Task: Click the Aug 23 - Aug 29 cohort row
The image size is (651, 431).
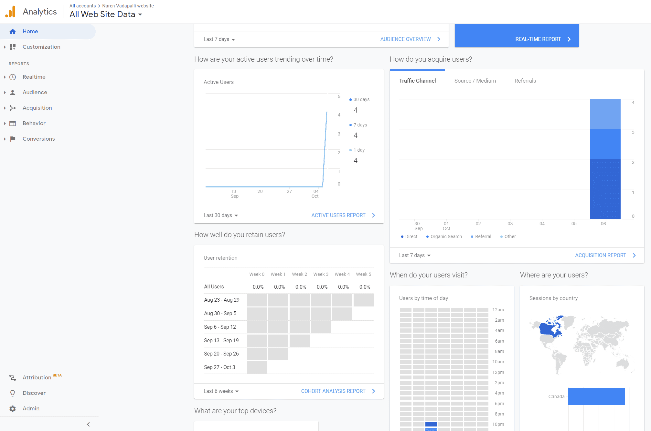Action: click(289, 300)
